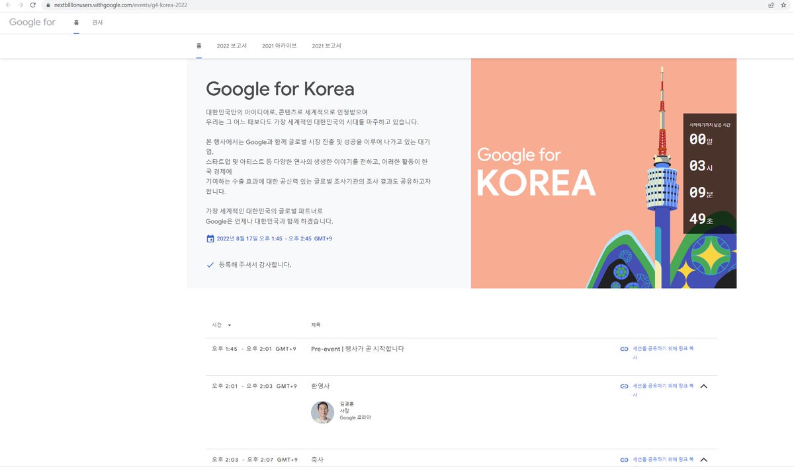
Task: Click link icon in the Pre-event row
Action: [624, 349]
